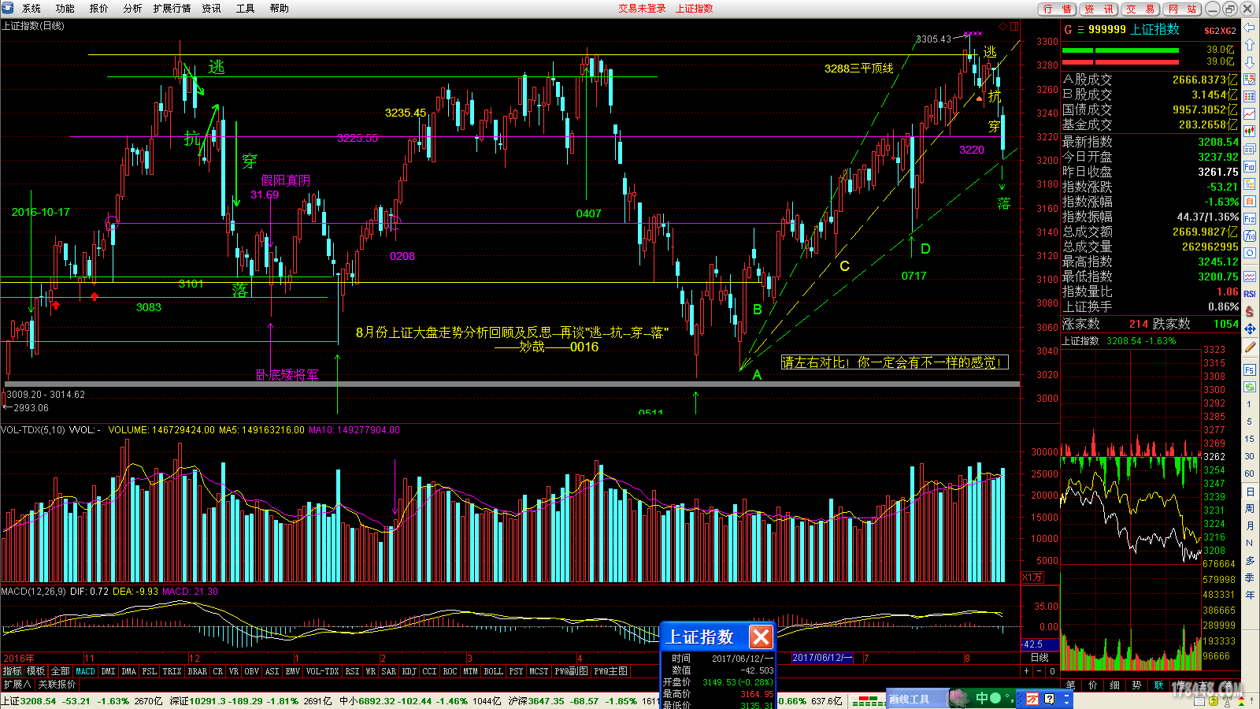The image size is (1260, 709).
Task: Select daily 日 period
Action: pos(1249,491)
